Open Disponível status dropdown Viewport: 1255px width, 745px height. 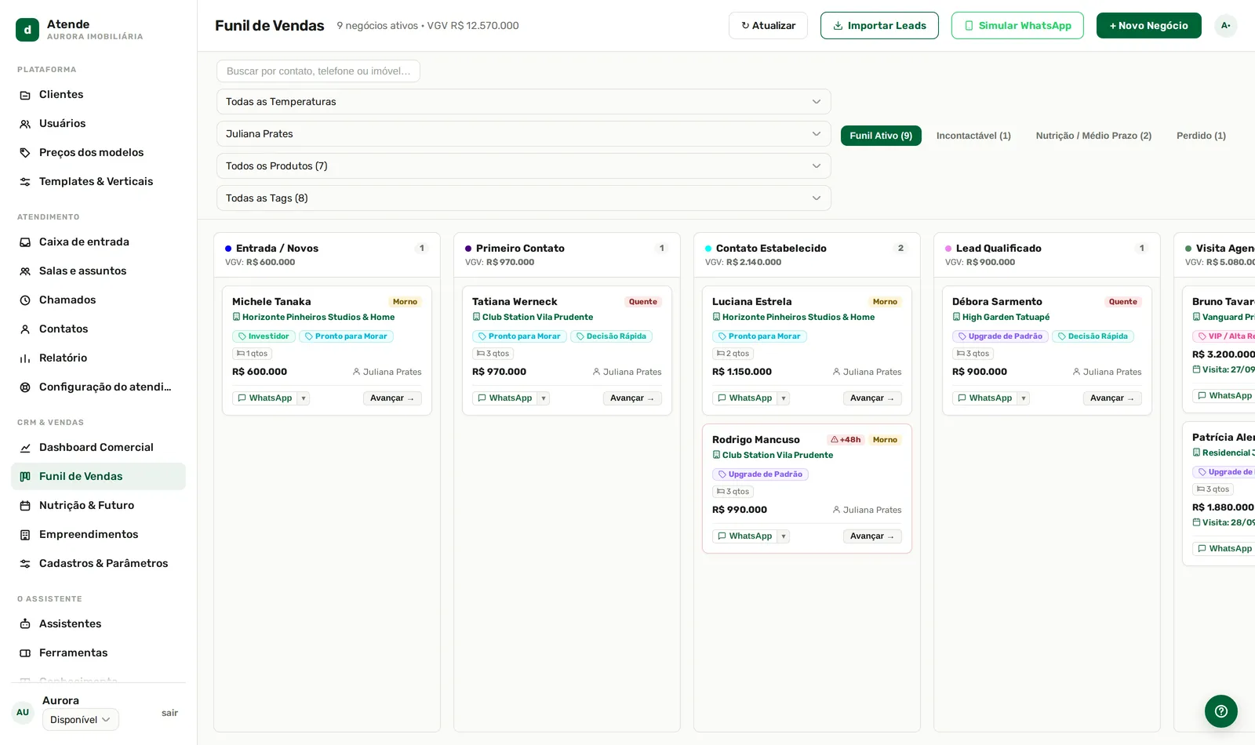(x=80, y=719)
